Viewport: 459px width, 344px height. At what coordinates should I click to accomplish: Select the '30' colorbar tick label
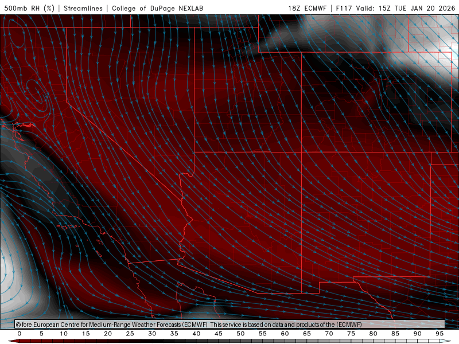(152, 334)
